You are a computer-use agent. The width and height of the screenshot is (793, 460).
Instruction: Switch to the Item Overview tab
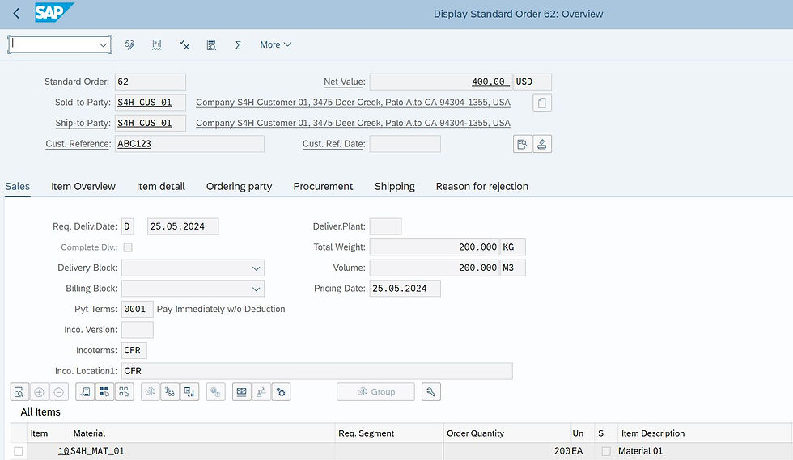(83, 187)
